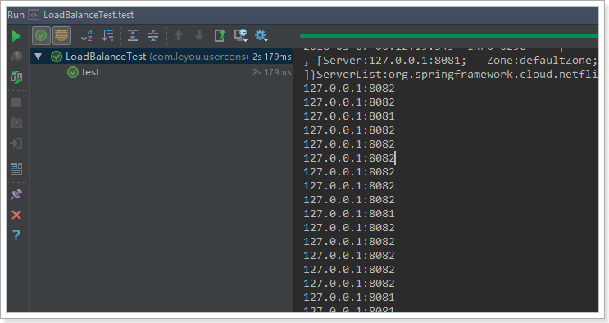Sort tests by duration

click(107, 35)
